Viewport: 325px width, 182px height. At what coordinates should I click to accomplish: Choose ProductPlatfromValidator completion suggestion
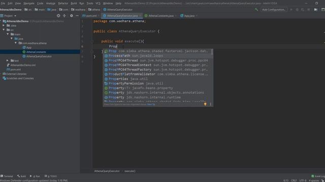tap(157, 74)
